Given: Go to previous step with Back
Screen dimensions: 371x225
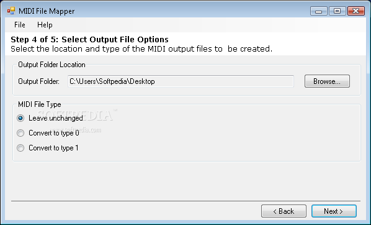Looking at the screenshot, I should click(284, 211).
